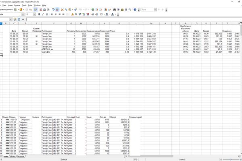The width and height of the screenshot is (242, 161).
Task: Toggle Underline formatting
Action: click(x=47, y=14)
